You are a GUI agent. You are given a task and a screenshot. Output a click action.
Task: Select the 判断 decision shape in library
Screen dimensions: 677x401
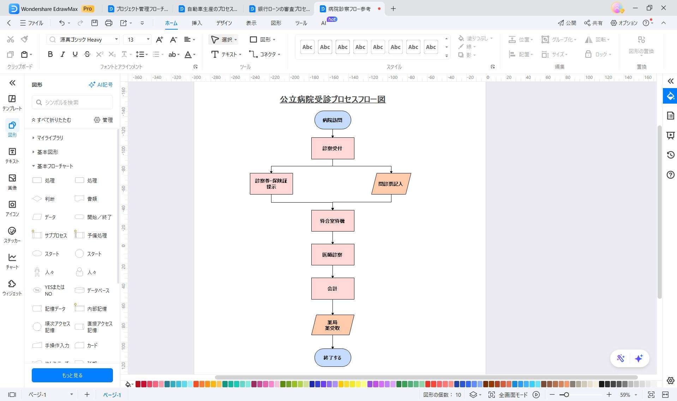(x=44, y=199)
